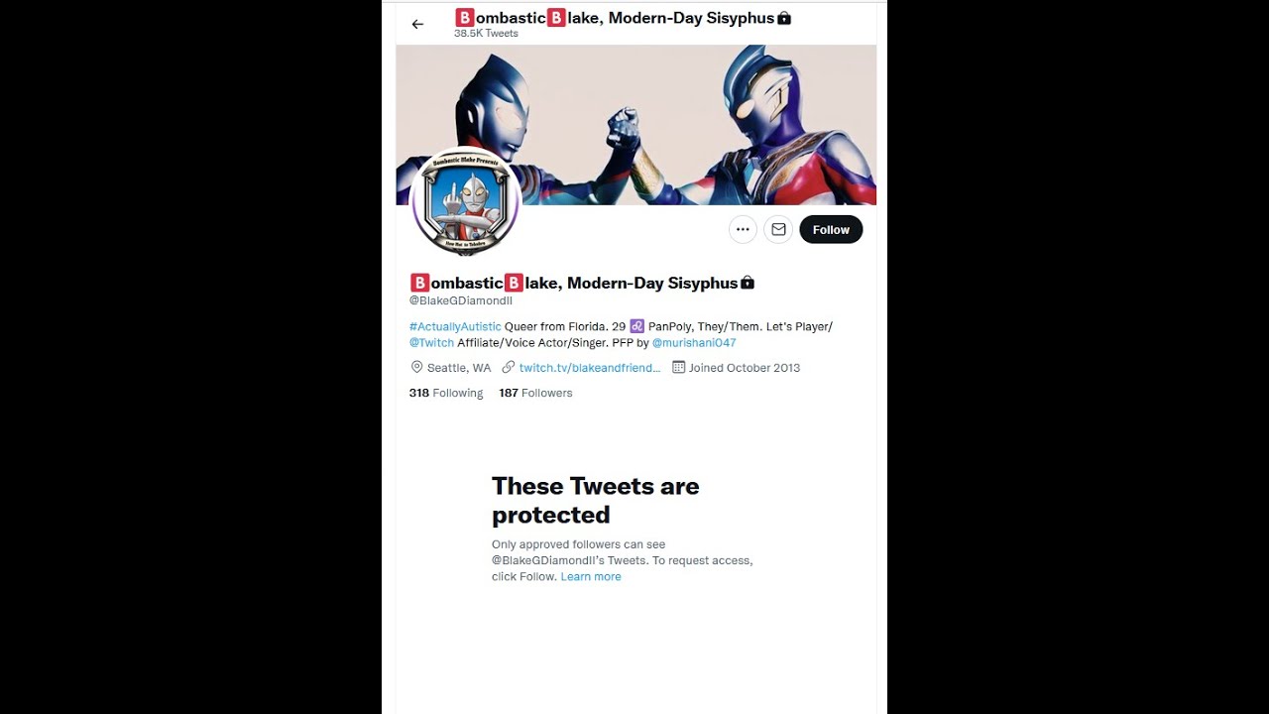
Task: View the 187 Followers list
Action: click(x=535, y=393)
